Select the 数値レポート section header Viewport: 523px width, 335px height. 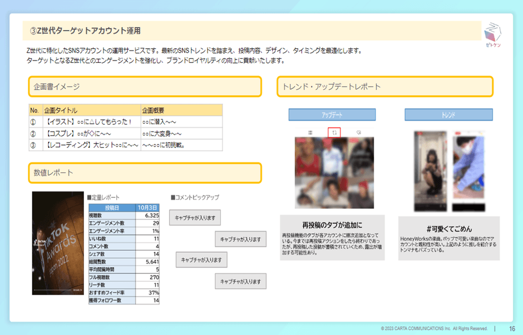point(145,173)
